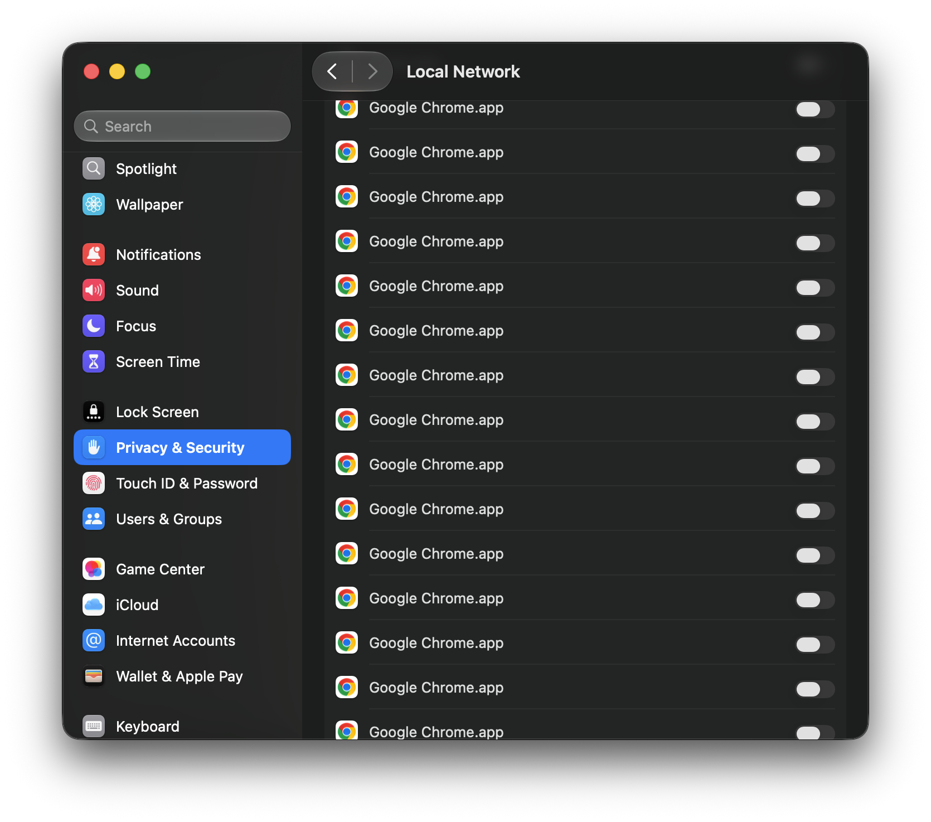Select the Lock Screen padlock icon
The width and height of the screenshot is (931, 822).
point(94,412)
